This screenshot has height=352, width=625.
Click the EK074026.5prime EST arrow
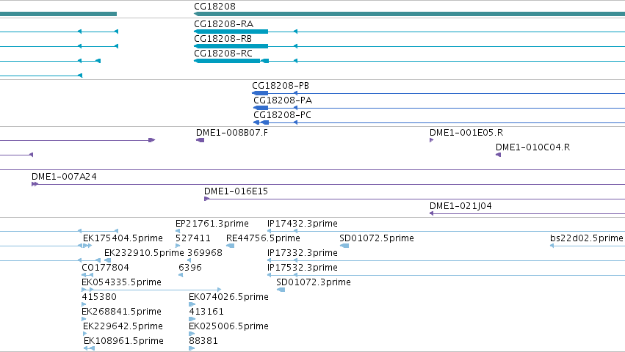pyautogui.click(x=192, y=304)
